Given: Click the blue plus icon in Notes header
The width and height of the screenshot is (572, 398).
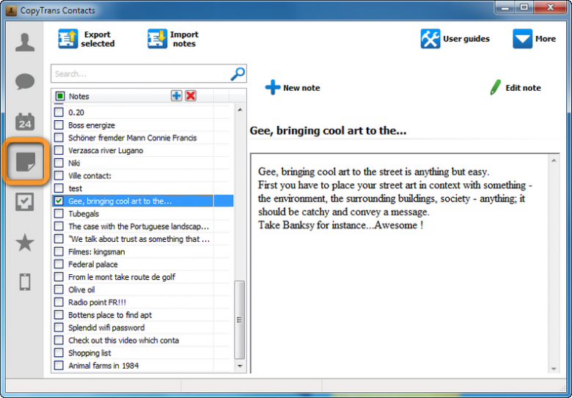Looking at the screenshot, I should (177, 96).
